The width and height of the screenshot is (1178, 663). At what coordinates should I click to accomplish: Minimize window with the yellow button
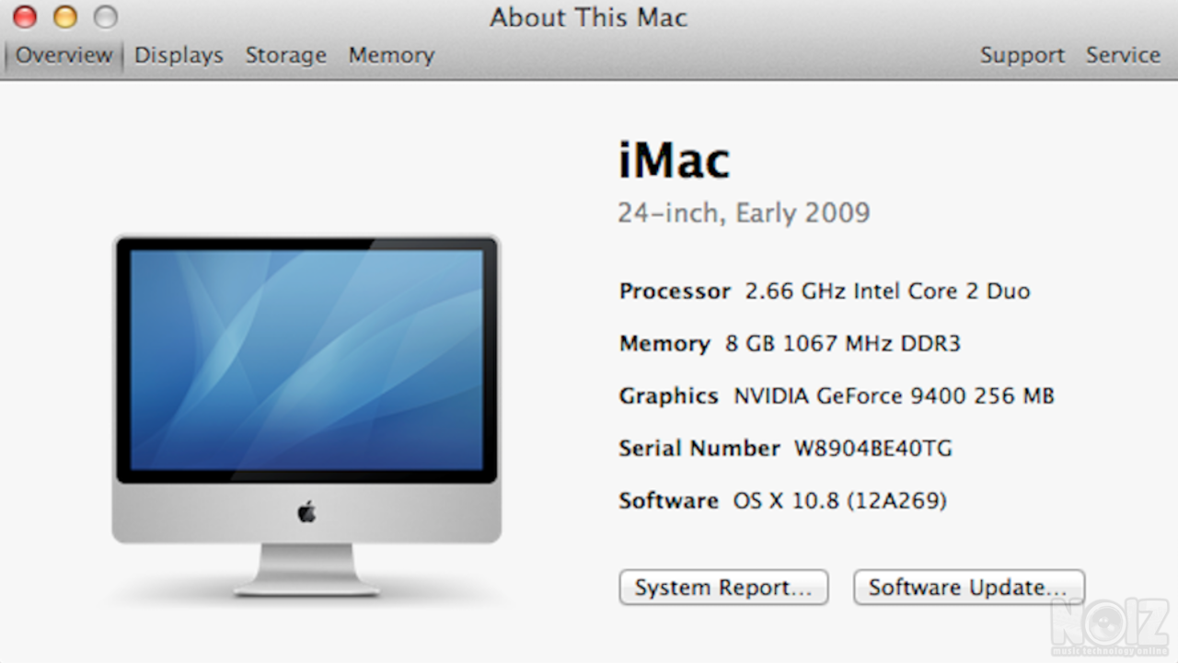click(x=65, y=17)
